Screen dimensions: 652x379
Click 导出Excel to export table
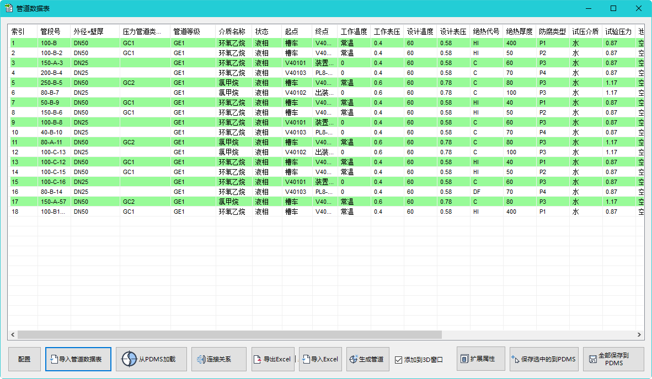[x=273, y=359]
